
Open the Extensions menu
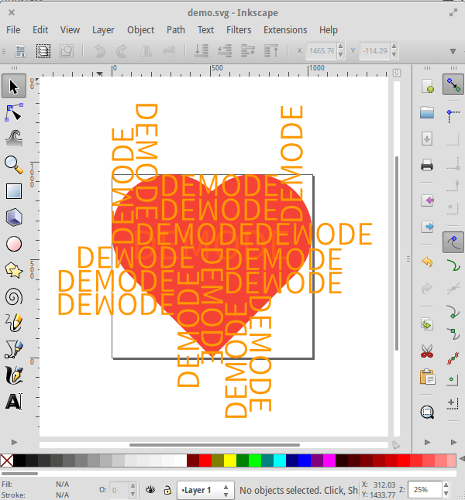pyautogui.click(x=285, y=30)
